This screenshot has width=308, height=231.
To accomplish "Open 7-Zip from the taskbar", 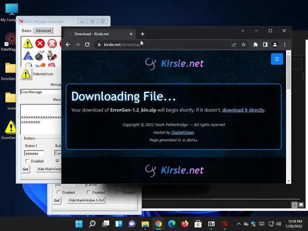I will click(x=211, y=224).
